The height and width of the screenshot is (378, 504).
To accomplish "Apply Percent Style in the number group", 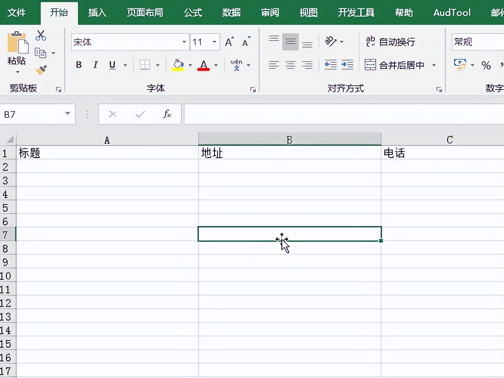I will [487, 65].
